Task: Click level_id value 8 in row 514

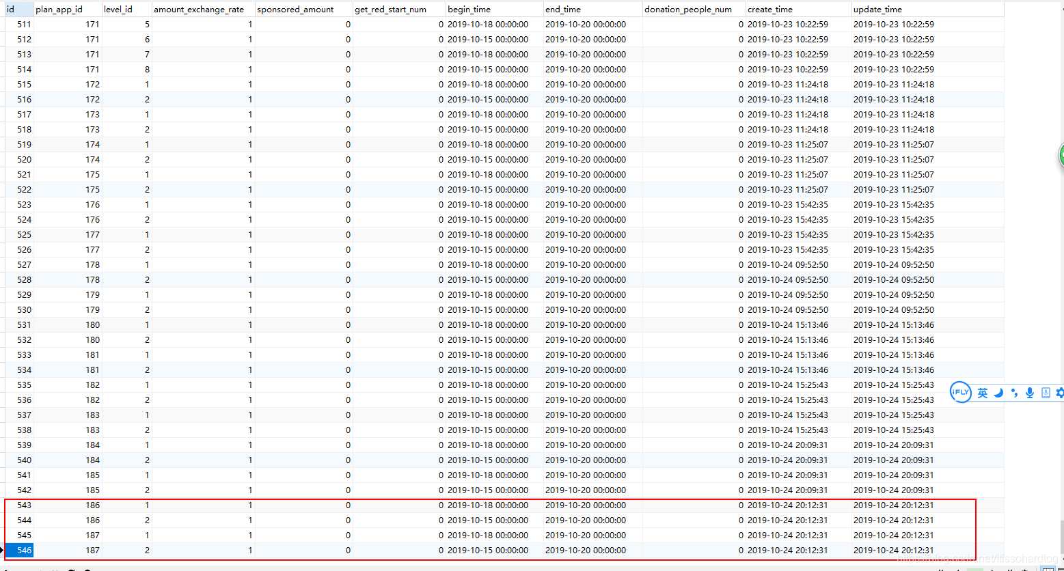Action: coord(126,70)
